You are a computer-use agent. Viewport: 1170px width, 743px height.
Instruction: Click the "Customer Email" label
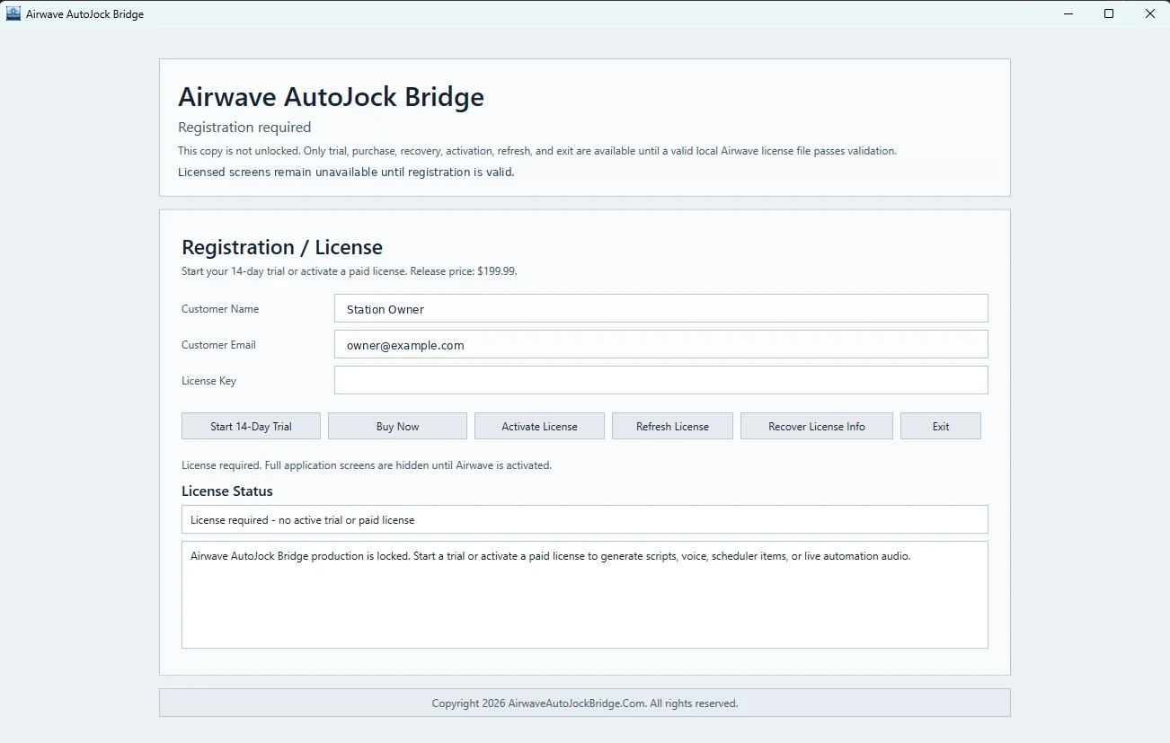(x=218, y=345)
